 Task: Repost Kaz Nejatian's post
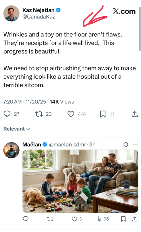point(39,114)
